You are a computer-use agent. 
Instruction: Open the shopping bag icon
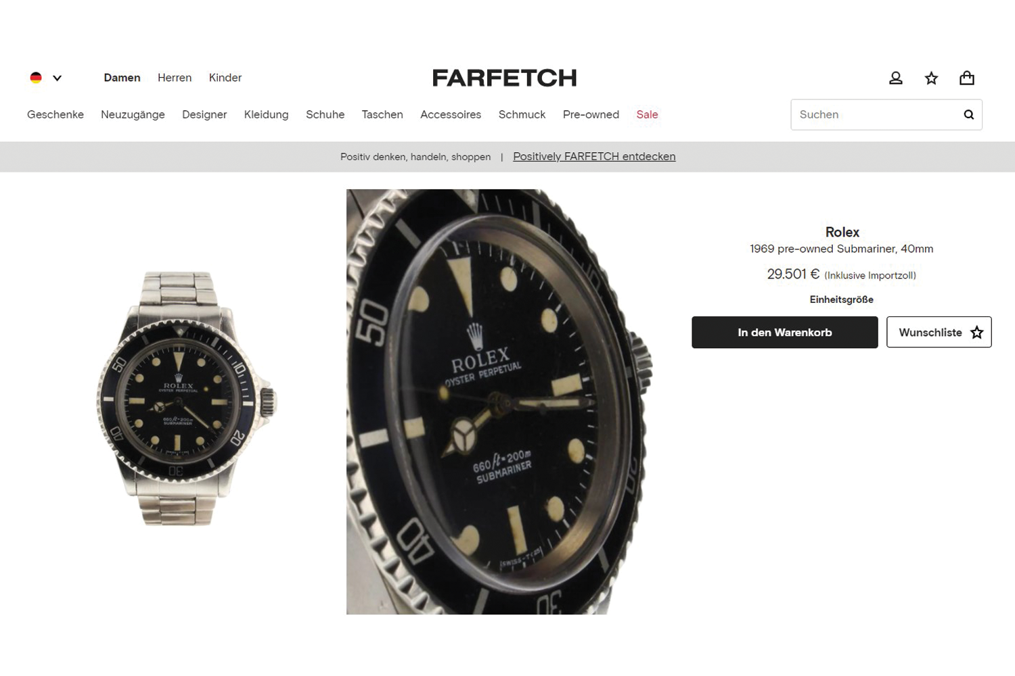(967, 78)
